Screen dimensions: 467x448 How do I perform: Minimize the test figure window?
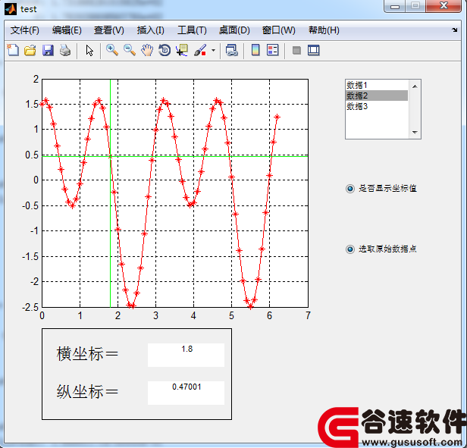(395, 6)
